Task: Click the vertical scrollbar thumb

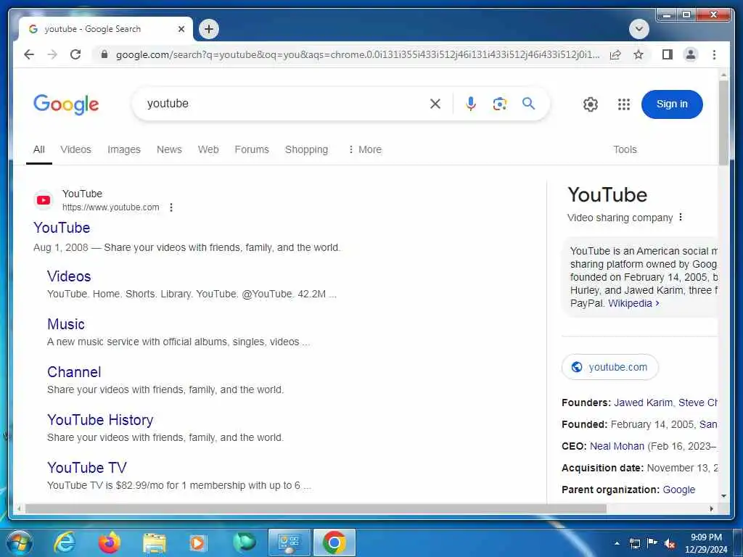Action: (723, 123)
